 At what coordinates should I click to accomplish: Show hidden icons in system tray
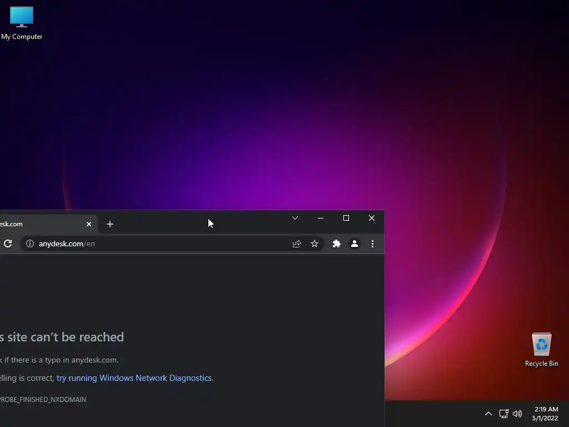point(488,414)
